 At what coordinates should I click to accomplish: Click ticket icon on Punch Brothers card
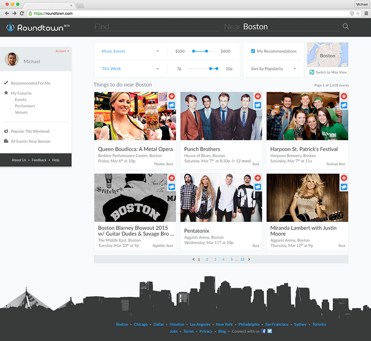point(258,105)
